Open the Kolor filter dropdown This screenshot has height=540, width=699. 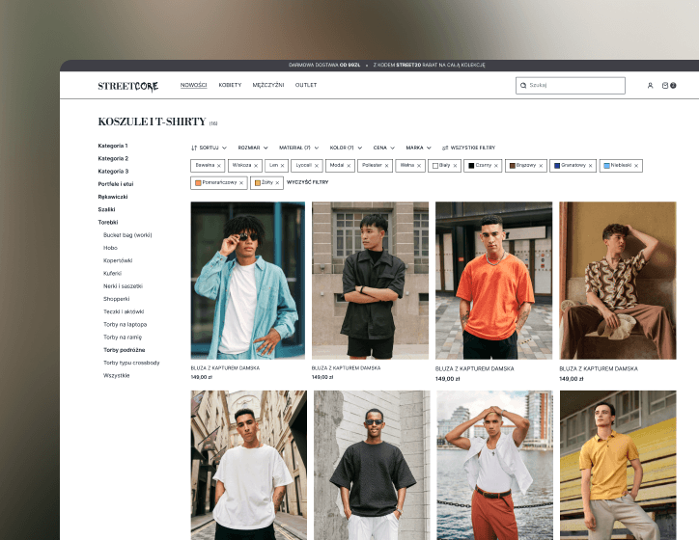(345, 148)
